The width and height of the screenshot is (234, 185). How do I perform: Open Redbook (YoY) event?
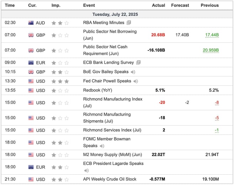(97, 90)
